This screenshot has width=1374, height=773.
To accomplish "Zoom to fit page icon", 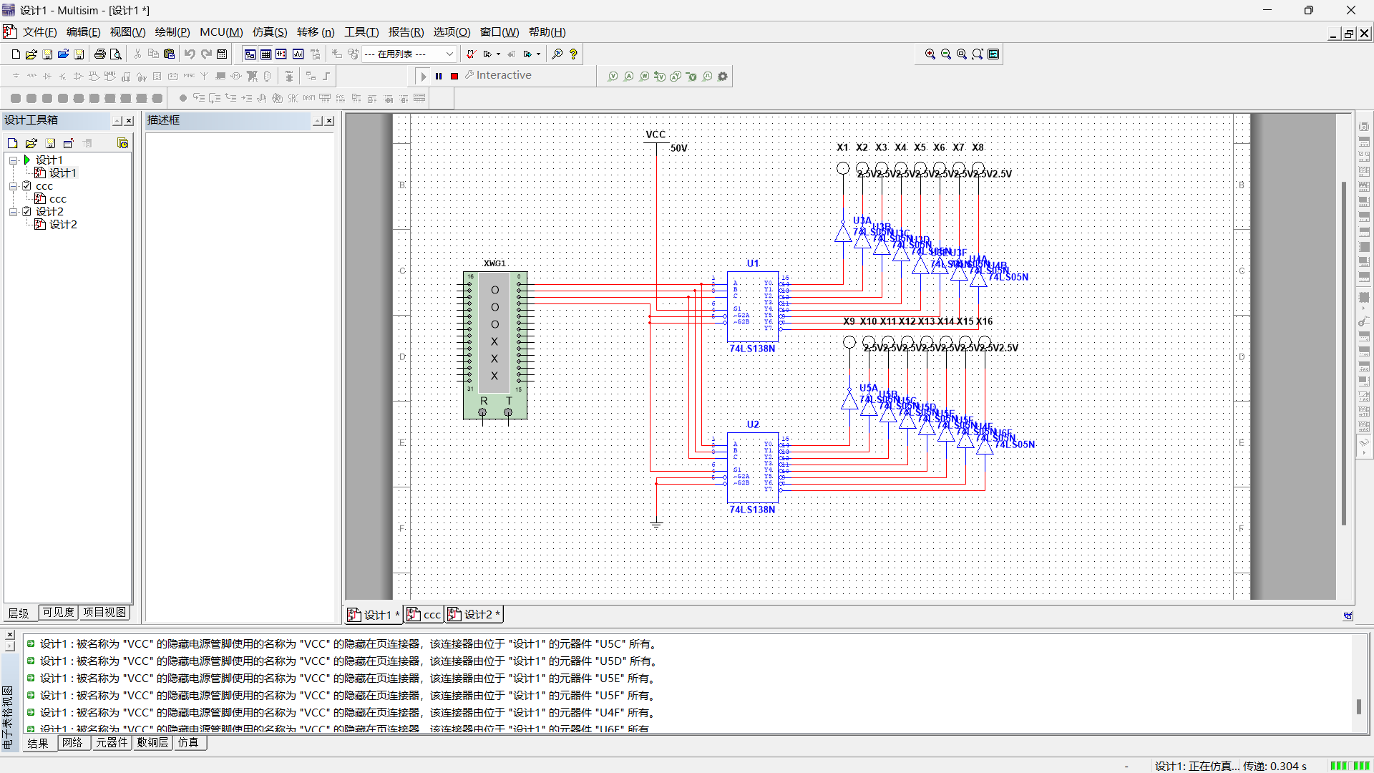I will tap(978, 54).
